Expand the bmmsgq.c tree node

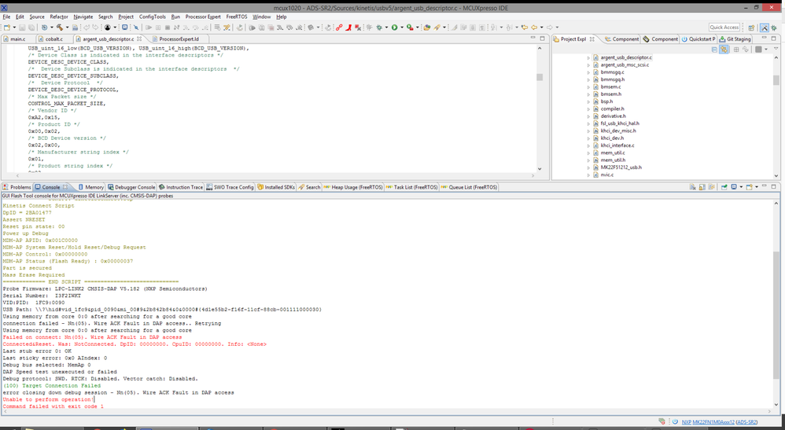(588, 72)
